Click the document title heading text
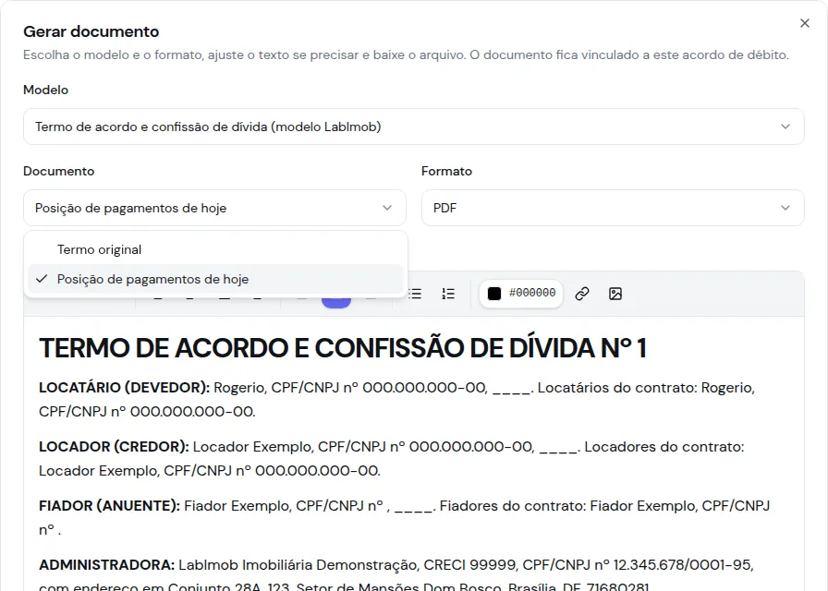This screenshot has width=828, height=591. click(343, 348)
